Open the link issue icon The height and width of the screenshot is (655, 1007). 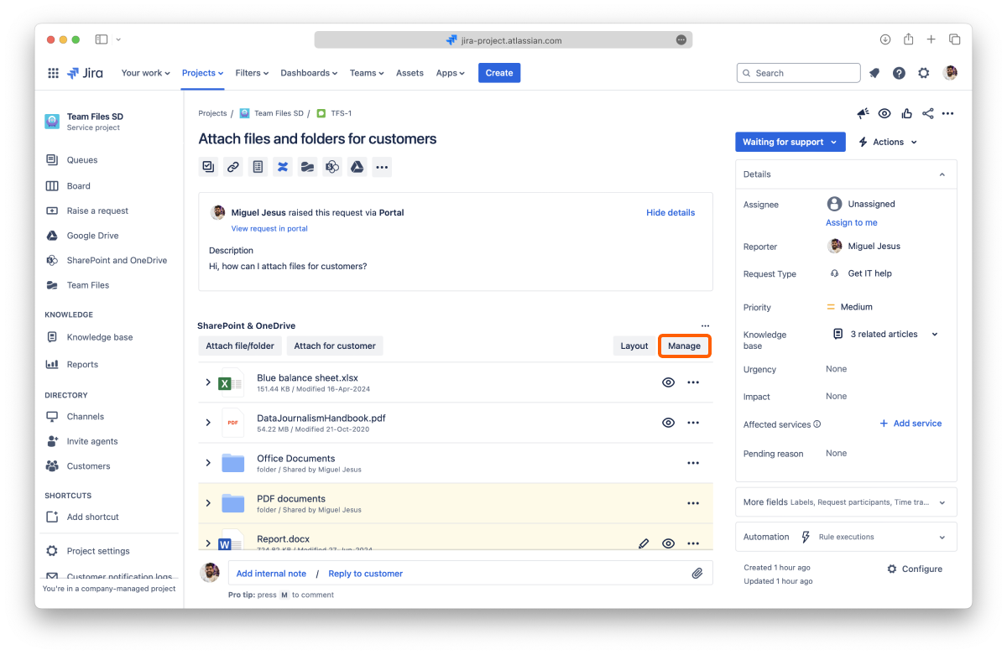pos(233,167)
